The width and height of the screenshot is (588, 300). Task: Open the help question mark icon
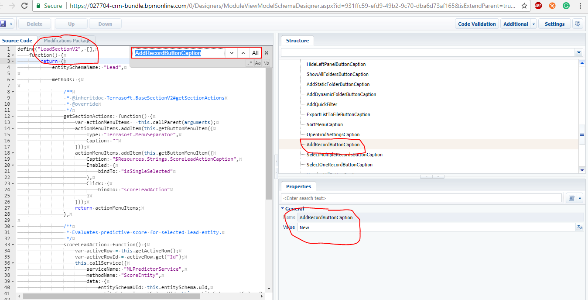(x=578, y=24)
